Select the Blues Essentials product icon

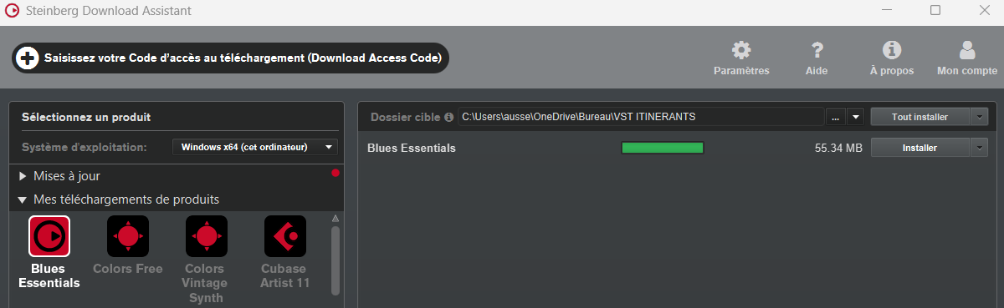[49, 236]
